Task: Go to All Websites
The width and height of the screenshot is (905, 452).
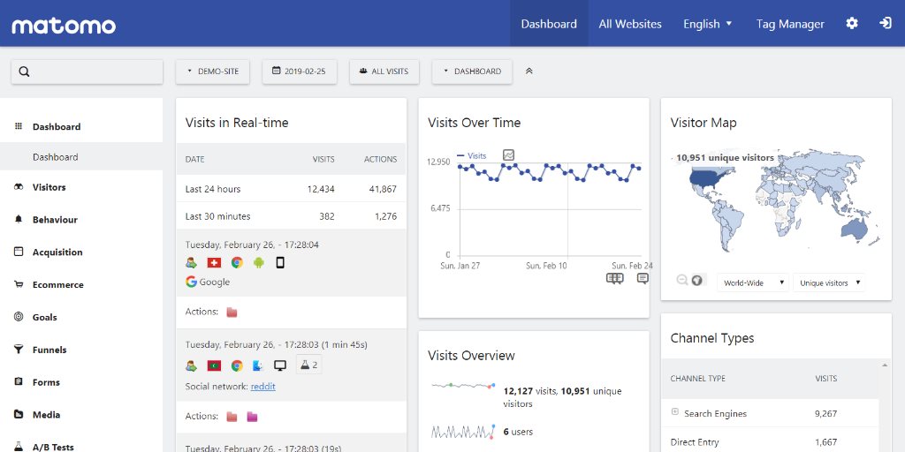Action: [x=630, y=24]
